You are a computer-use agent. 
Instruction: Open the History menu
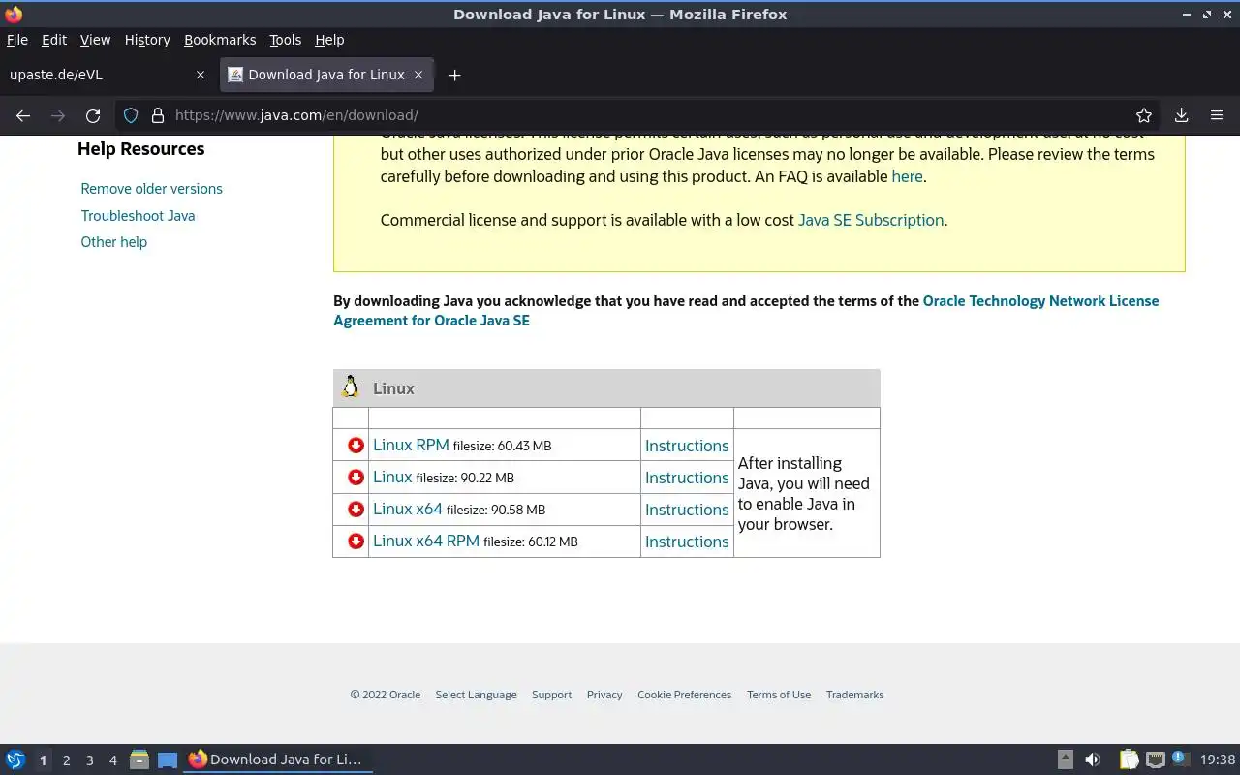[x=147, y=40]
